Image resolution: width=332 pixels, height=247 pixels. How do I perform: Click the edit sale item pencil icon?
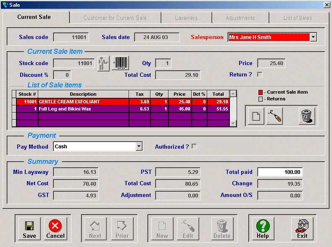coord(274,116)
